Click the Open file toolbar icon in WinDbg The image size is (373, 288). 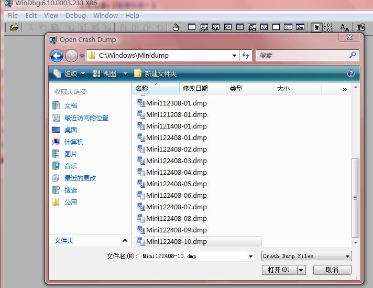(x=14, y=27)
